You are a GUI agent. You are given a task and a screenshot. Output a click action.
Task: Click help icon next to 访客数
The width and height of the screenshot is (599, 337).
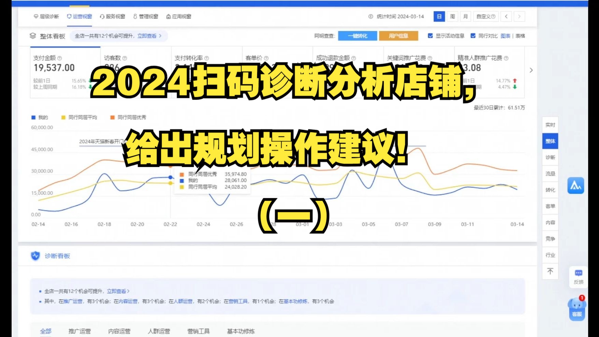pos(125,58)
